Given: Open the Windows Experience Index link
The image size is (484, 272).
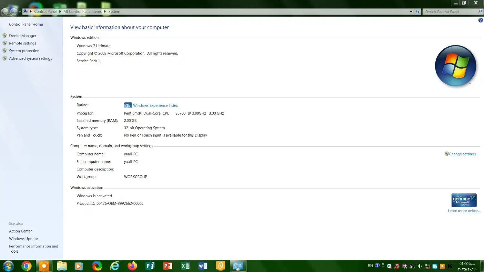Looking at the screenshot, I should 156,105.
